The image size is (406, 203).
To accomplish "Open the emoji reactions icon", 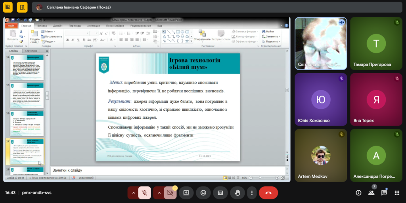I will point(203,193).
